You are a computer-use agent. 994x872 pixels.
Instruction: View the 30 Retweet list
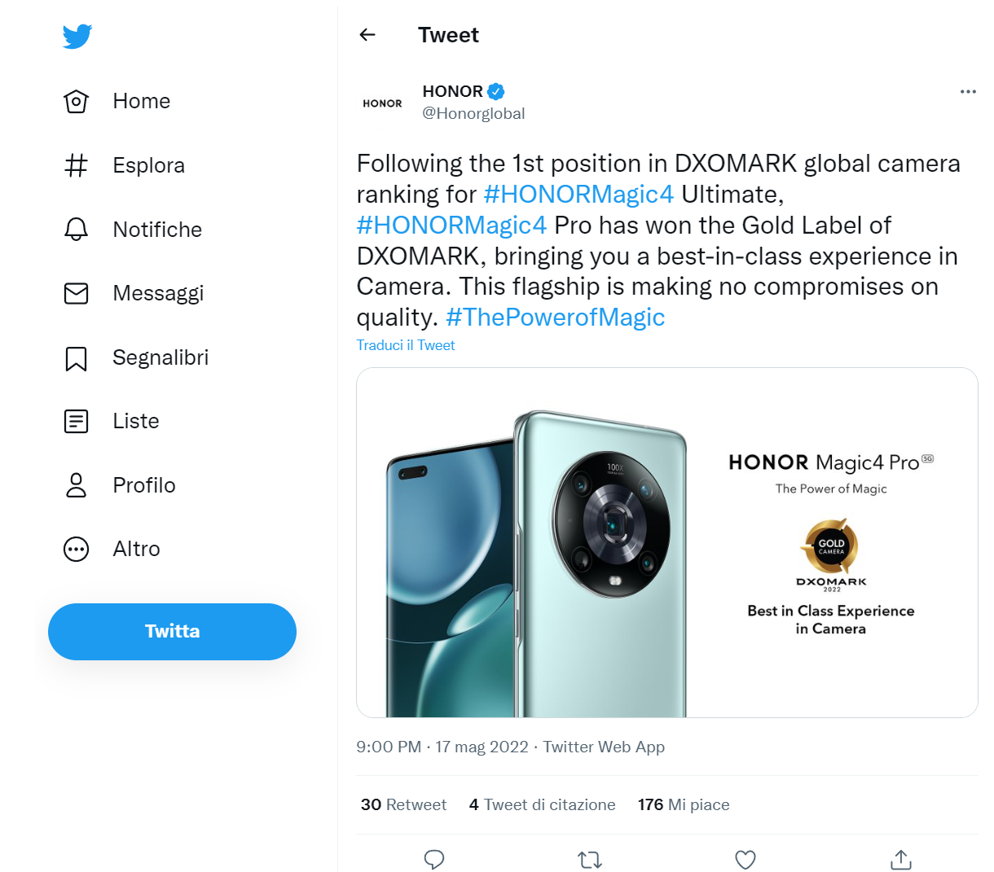pyautogui.click(x=404, y=805)
